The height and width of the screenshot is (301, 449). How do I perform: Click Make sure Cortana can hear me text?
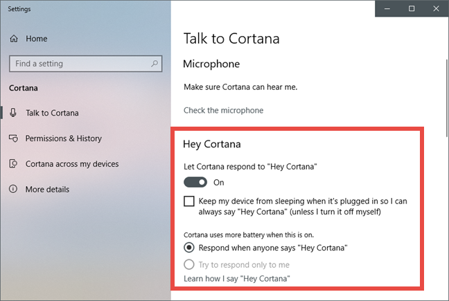(240, 87)
